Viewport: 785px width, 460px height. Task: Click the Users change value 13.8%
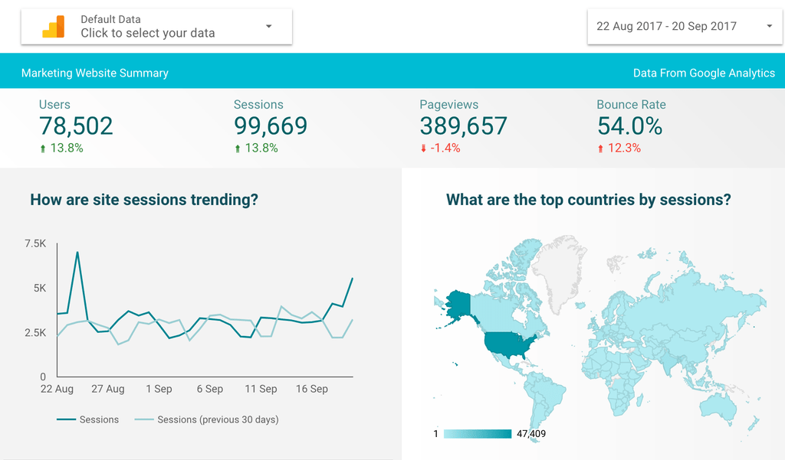pos(67,148)
